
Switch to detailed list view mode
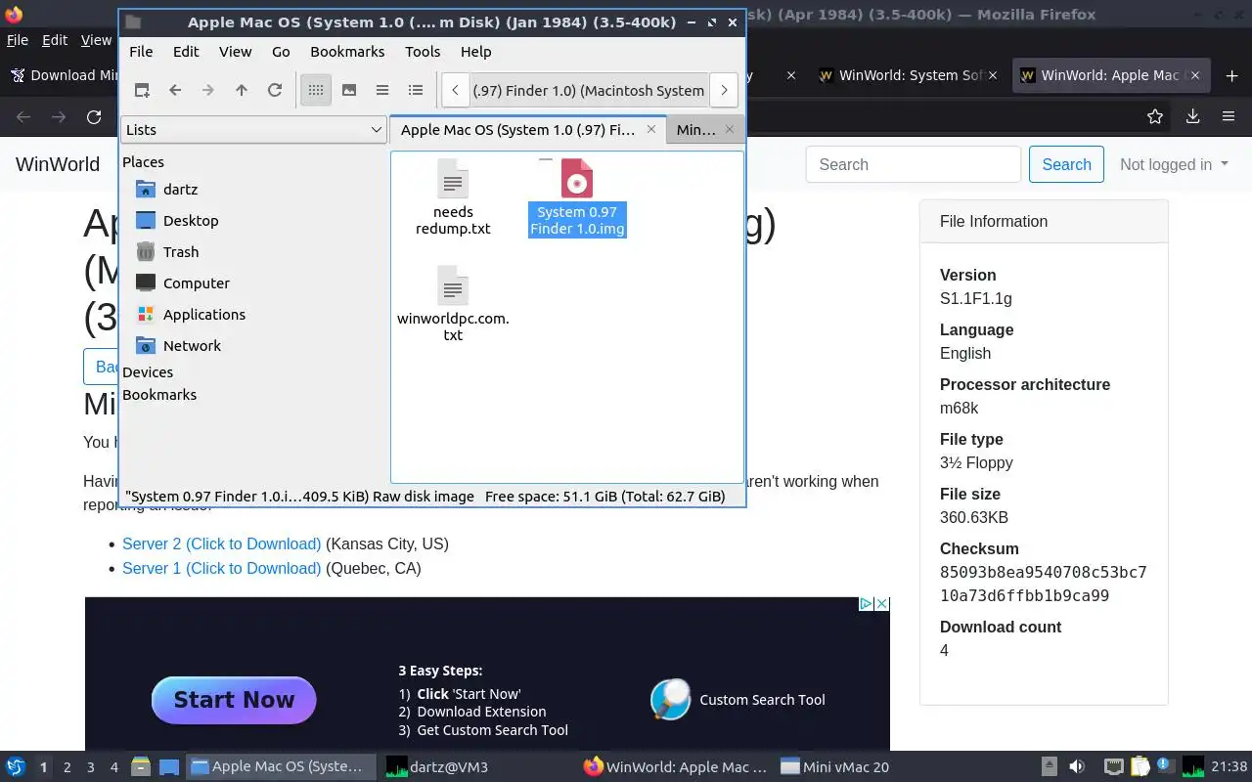416,90
